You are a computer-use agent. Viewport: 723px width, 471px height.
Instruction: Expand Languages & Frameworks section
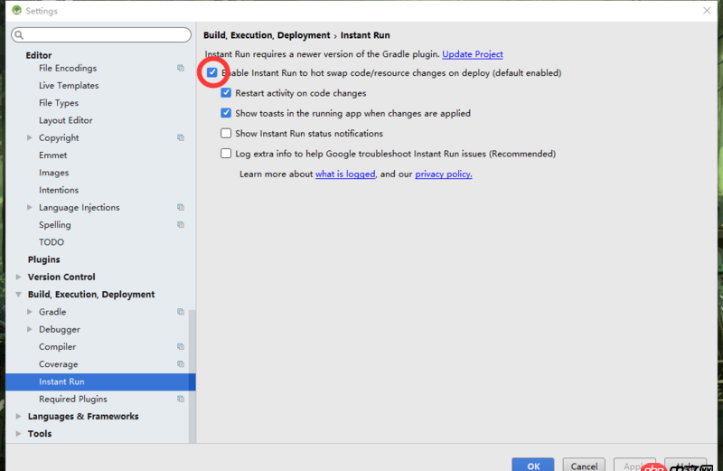pos(18,416)
